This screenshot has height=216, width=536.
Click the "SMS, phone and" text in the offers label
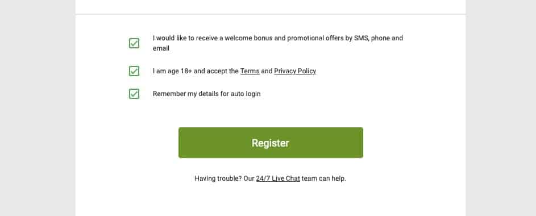click(379, 38)
